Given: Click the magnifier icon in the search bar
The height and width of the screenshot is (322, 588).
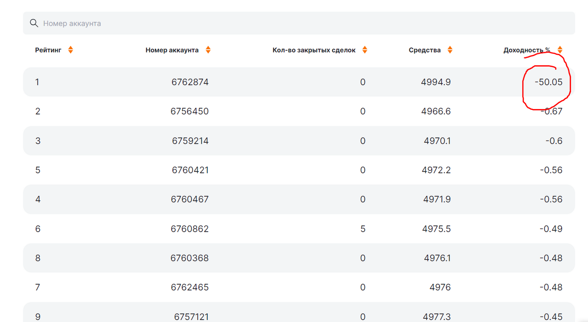Looking at the screenshot, I should 34,23.
